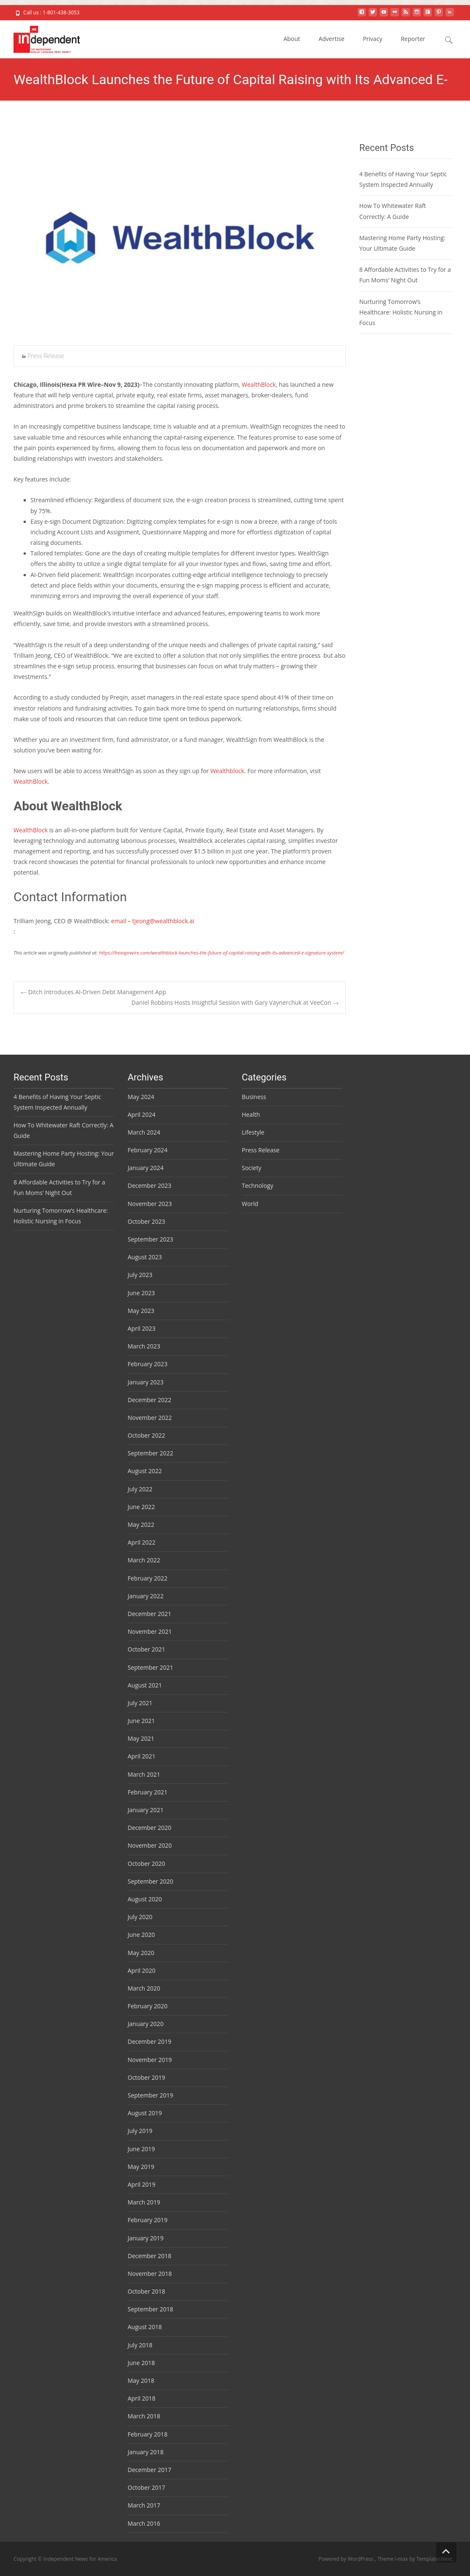Open the LinkedIn social icon

point(450,12)
